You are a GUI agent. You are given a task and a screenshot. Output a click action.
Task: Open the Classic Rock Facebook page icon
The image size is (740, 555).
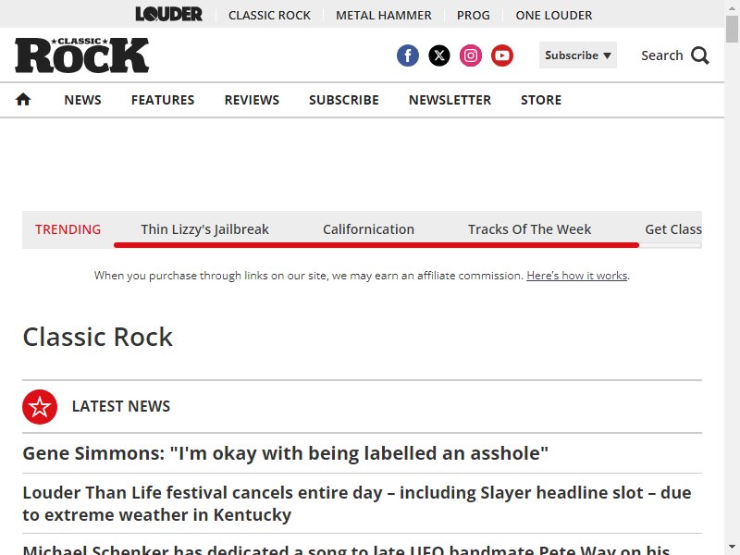click(408, 55)
